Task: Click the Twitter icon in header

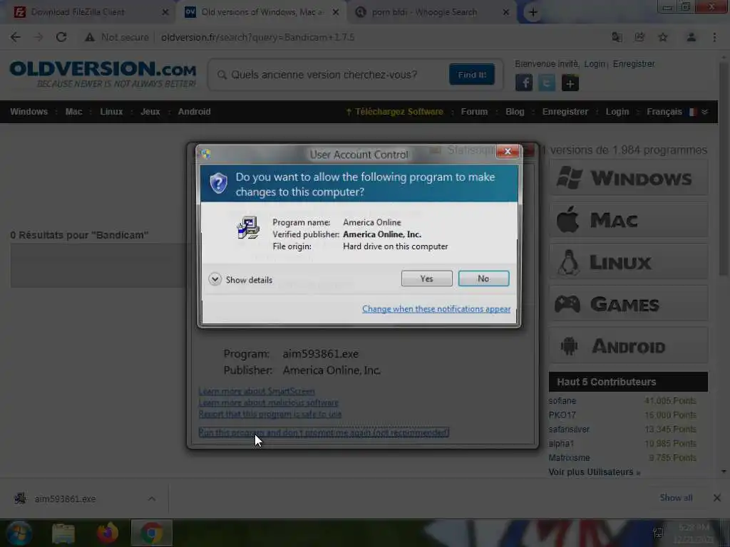Action: click(x=547, y=83)
